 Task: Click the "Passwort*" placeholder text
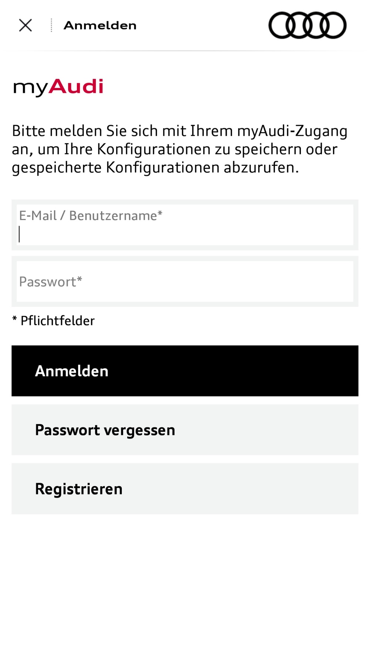[x=51, y=282]
